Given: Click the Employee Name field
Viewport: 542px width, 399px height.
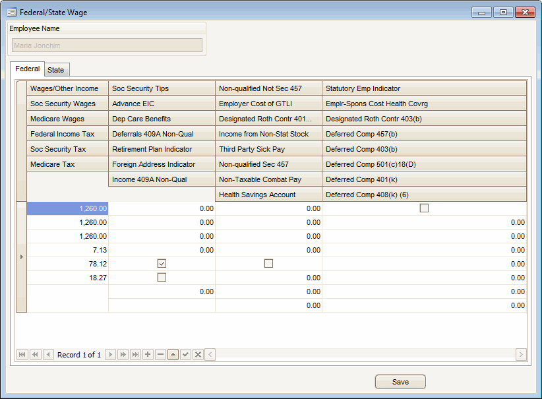Looking at the screenshot, I should 107,46.
